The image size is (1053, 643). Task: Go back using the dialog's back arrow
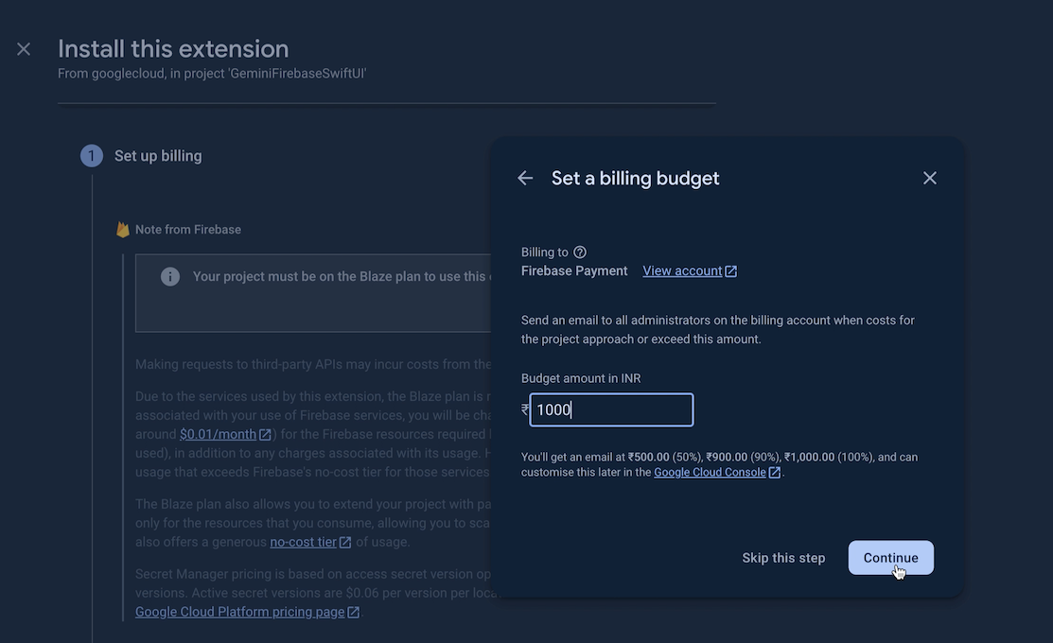525,178
